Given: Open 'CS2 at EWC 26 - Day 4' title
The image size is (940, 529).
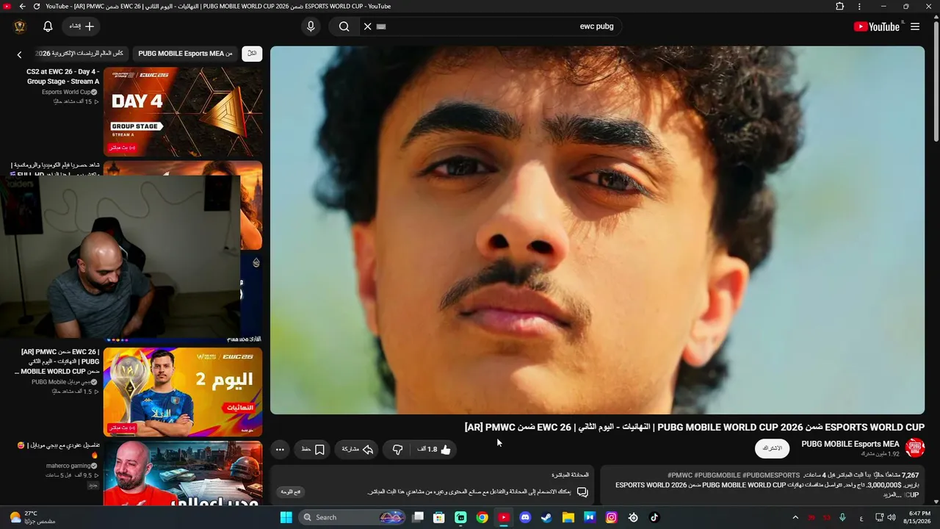Looking at the screenshot, I should click(62, 77).
